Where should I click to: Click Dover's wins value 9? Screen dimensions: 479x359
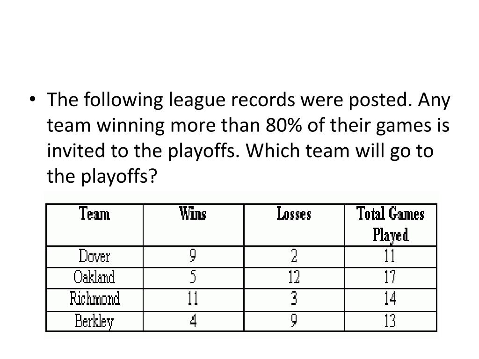coord(193,256)
